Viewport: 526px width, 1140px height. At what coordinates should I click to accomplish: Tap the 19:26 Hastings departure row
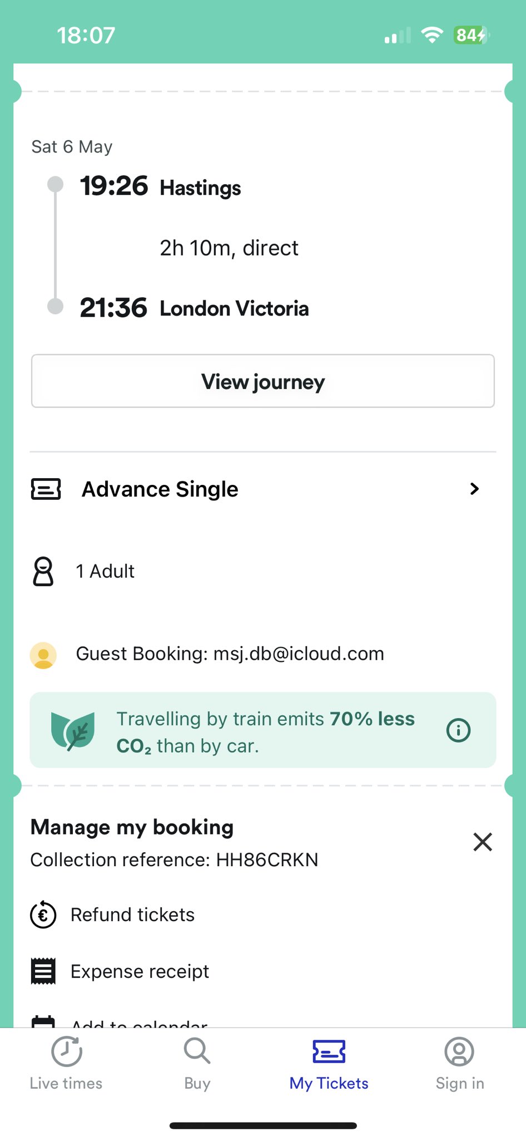click(x=161, y=187)
